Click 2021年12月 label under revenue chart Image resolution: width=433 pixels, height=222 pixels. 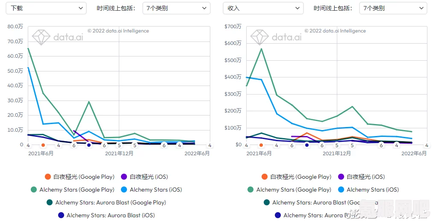tap(337, 154)
